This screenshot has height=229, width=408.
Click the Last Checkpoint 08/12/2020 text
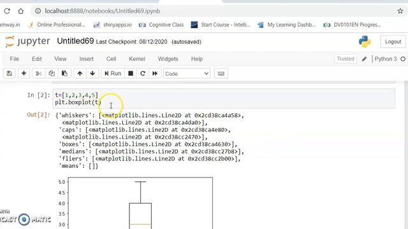132,42
